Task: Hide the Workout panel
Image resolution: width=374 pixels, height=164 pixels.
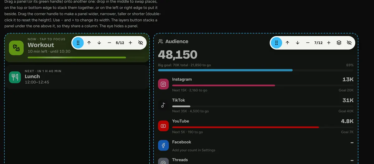Action: 140,43
